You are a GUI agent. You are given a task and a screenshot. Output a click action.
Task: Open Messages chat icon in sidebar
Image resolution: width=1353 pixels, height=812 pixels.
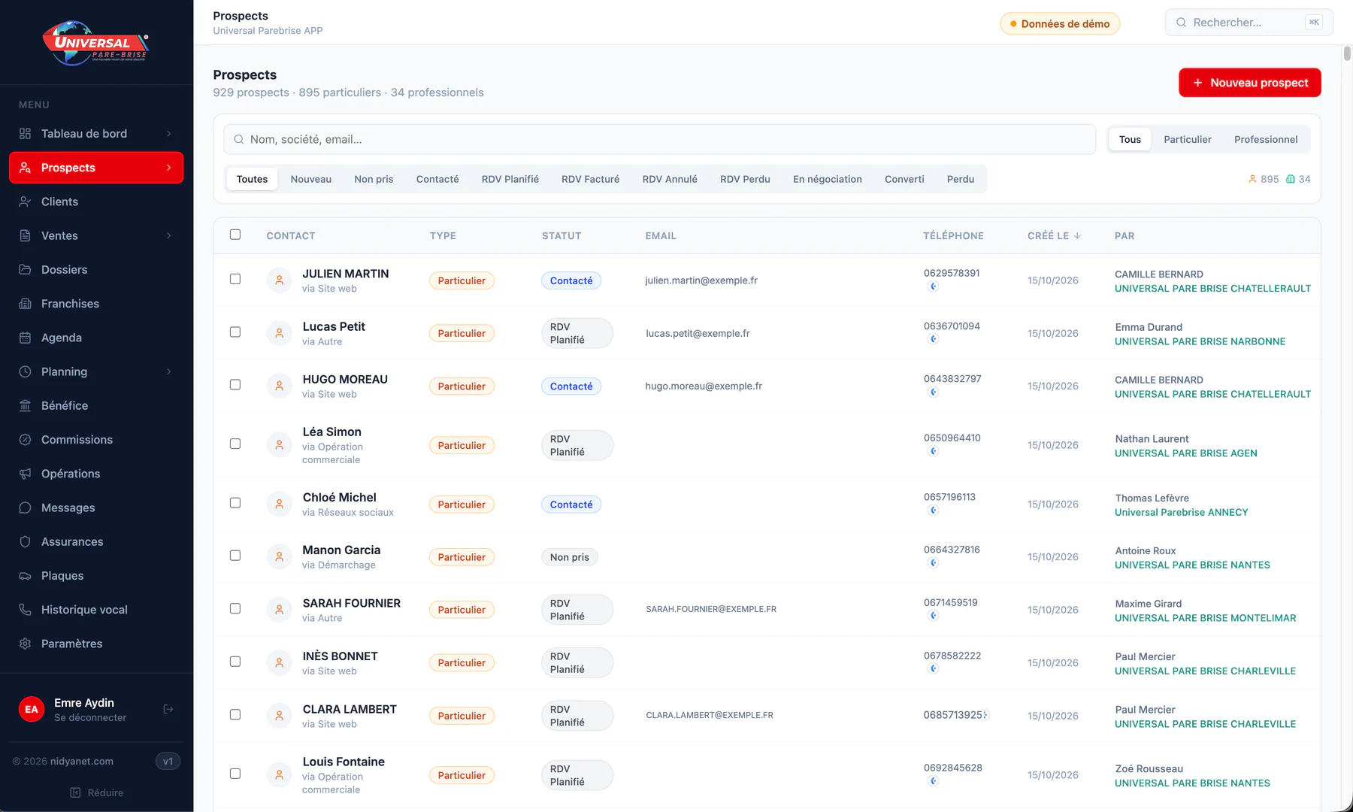point(25,507)
